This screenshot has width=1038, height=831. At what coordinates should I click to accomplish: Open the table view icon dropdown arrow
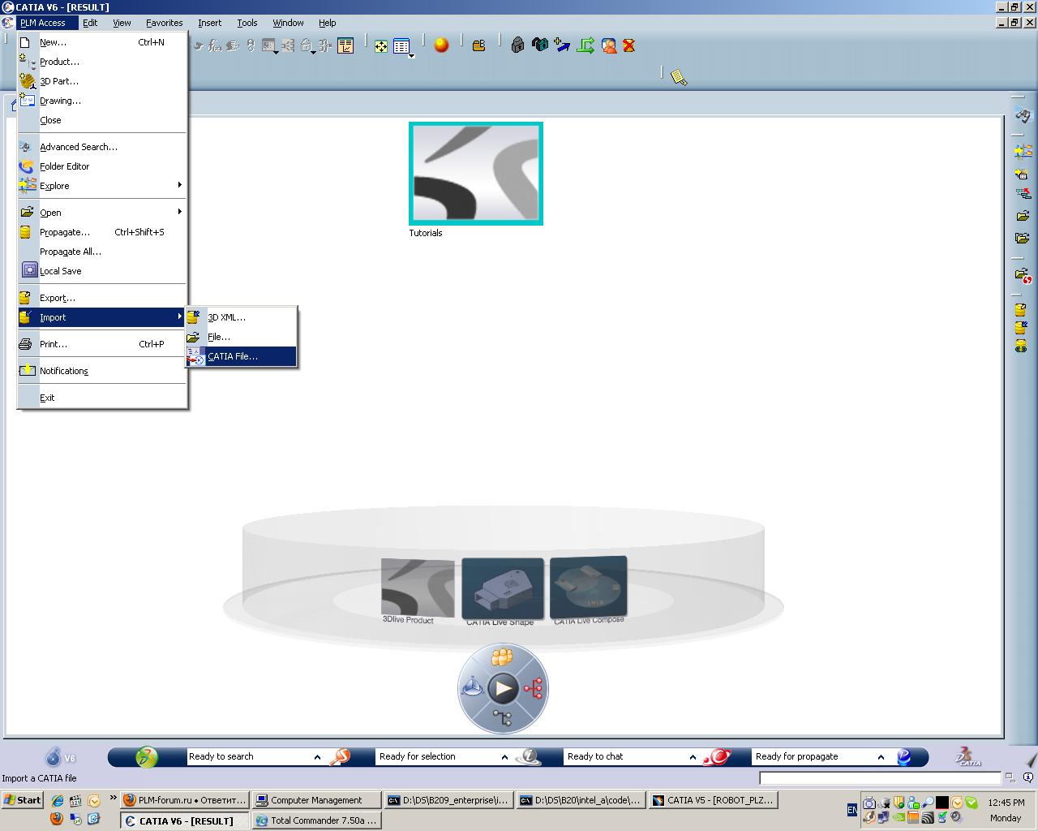413,55
